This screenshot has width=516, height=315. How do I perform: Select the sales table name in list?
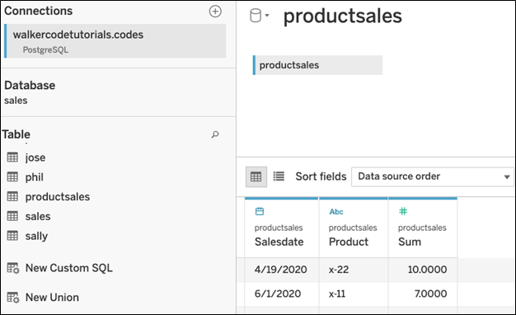(x=38, y=216)
